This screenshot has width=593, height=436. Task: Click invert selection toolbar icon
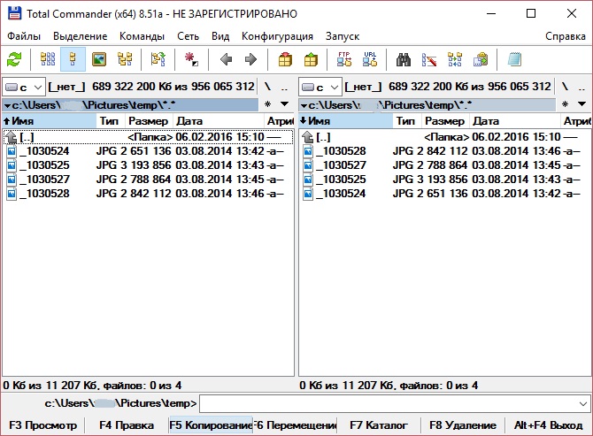[191, 59]
